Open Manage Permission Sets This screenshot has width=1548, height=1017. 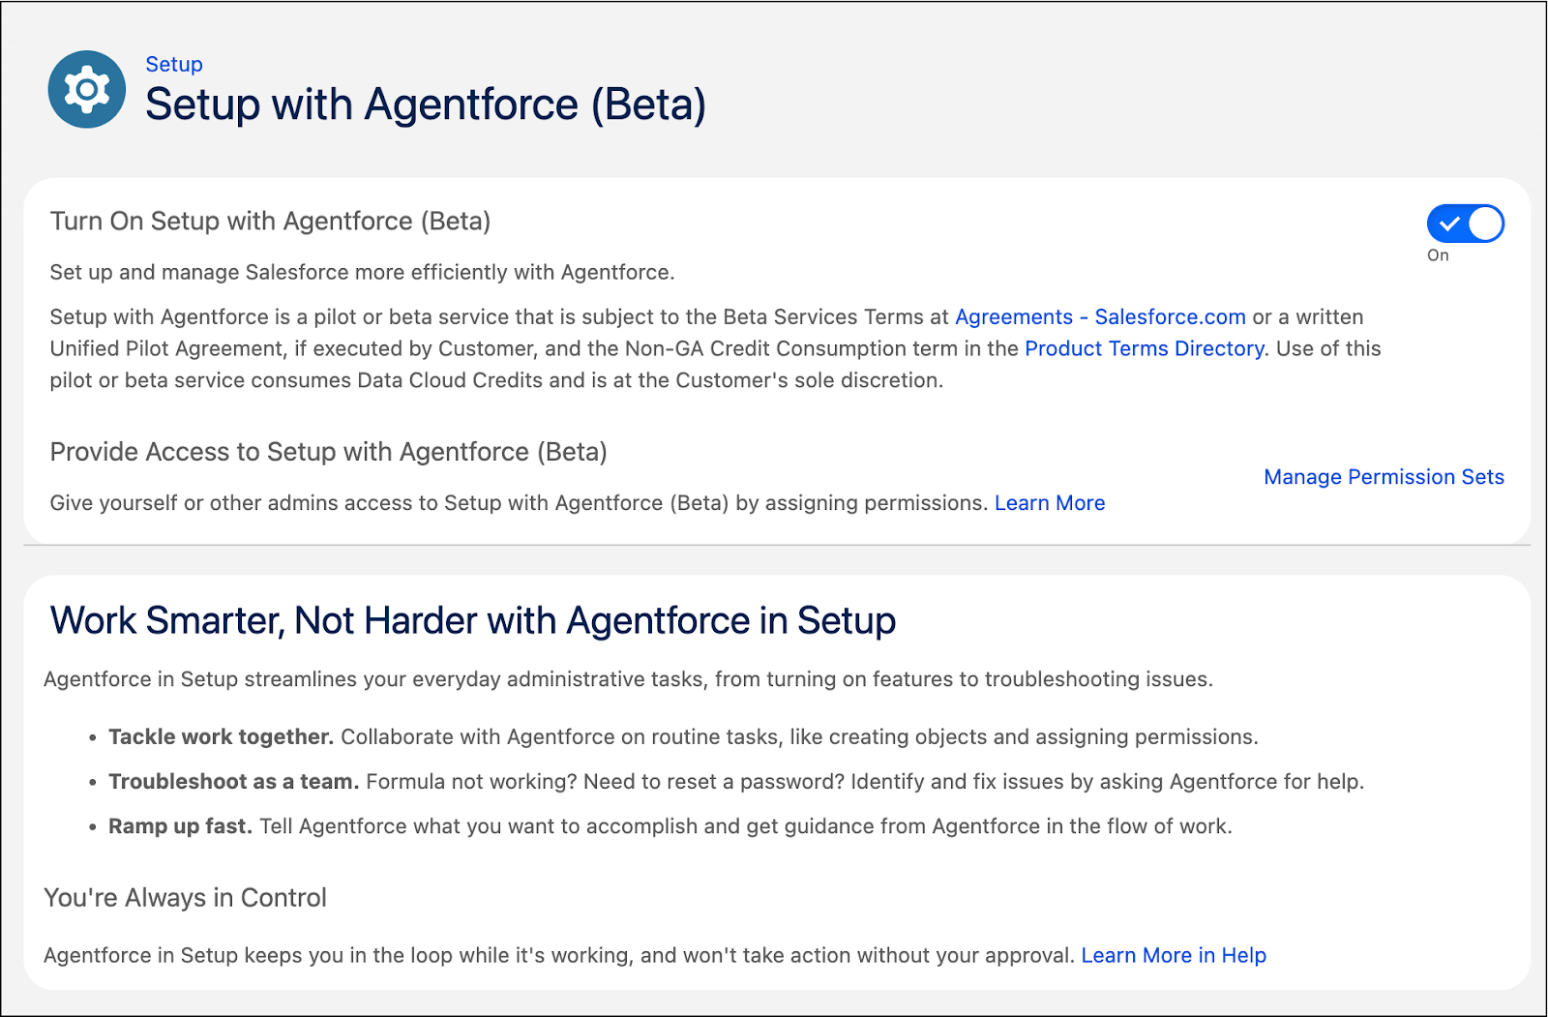(x=1383, y=476)
